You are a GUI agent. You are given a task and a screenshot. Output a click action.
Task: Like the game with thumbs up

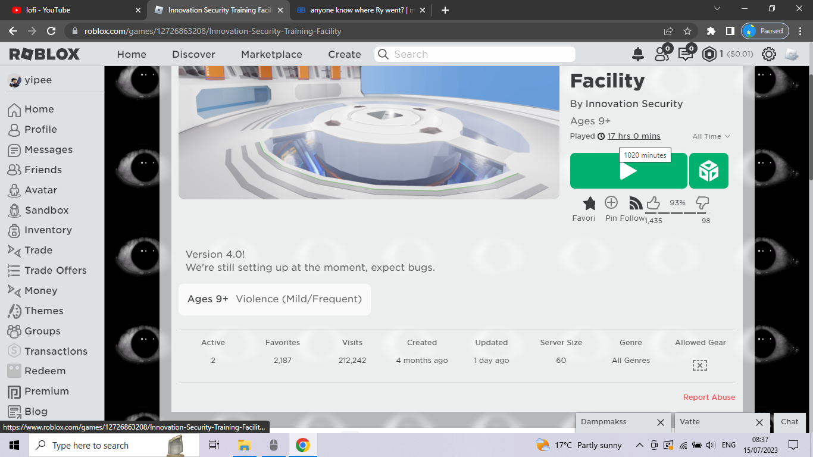(653, 204)
